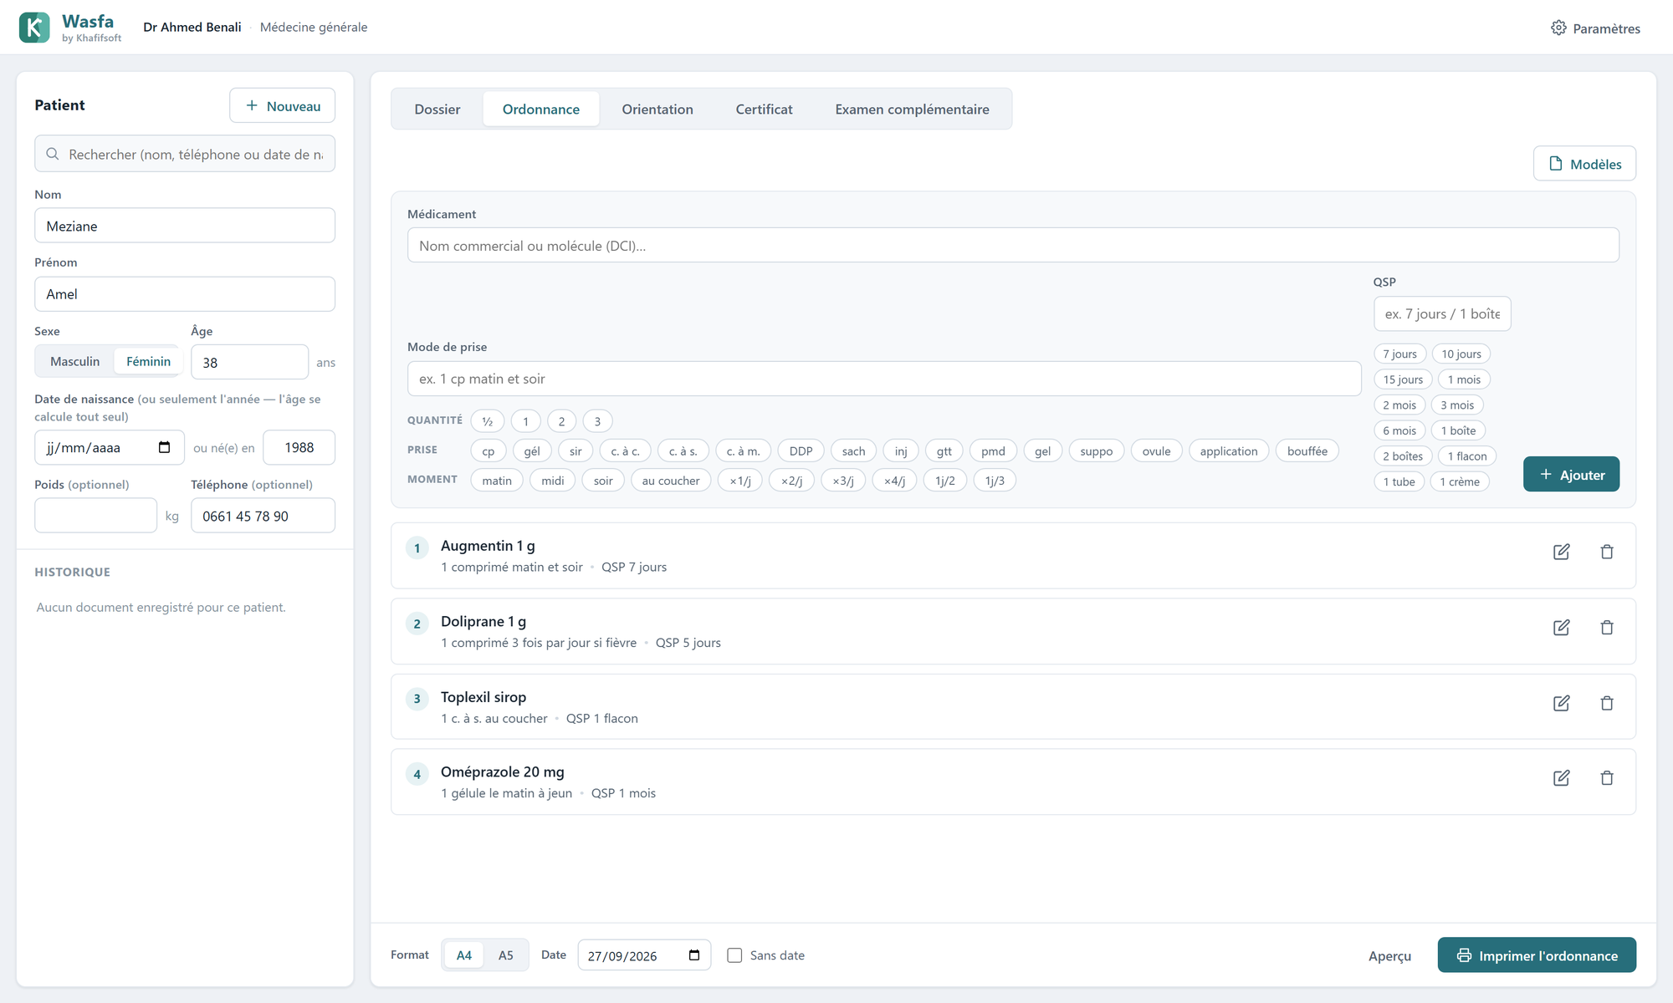
Task: Click the Téléphone field
Action: [x=263, y=516]
